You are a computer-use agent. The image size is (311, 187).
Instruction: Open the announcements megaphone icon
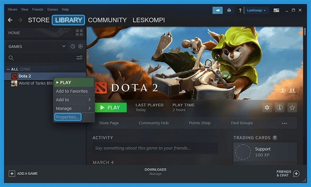[x=217, y=10]
